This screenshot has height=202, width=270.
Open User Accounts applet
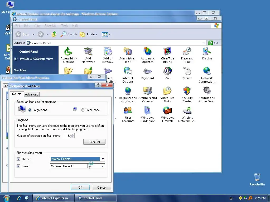[128, 115]
